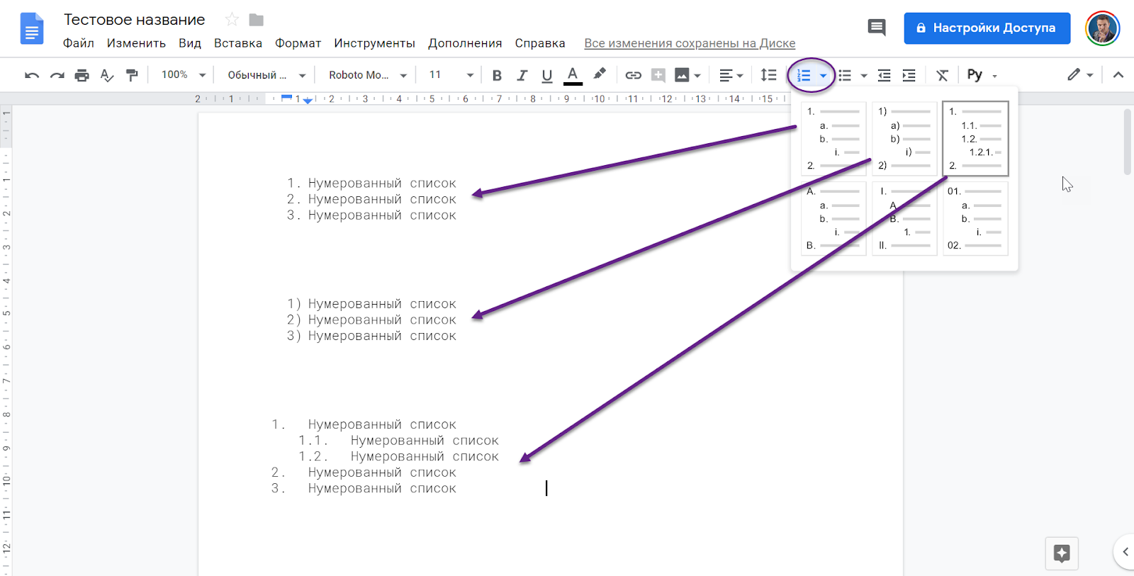
Task: Open the Вставка menu
Action: coord(238,43)
